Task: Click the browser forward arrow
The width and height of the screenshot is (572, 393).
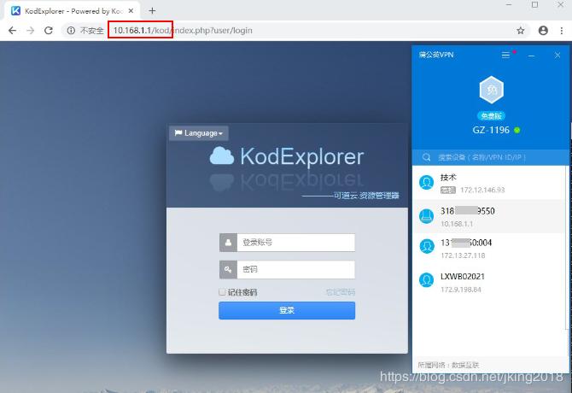Action: pos(30,30)
